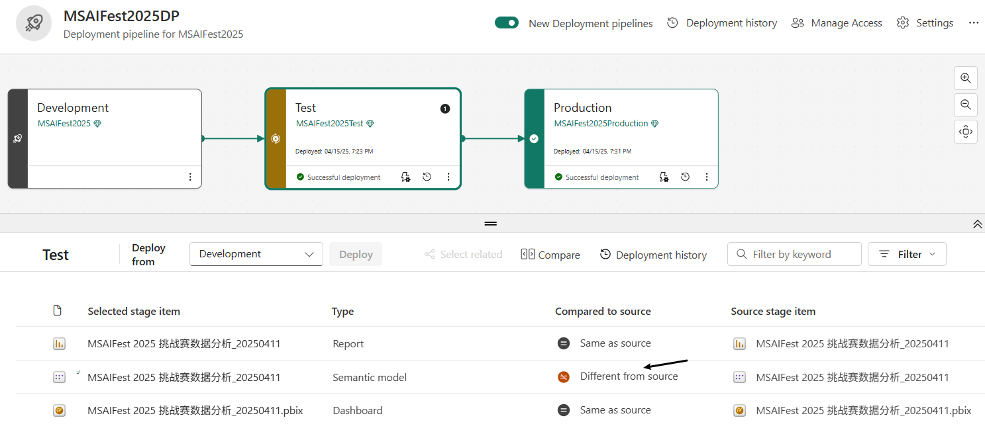
Task: Open the Deploy from Development dropdown
Action: [x=256, y=254]
